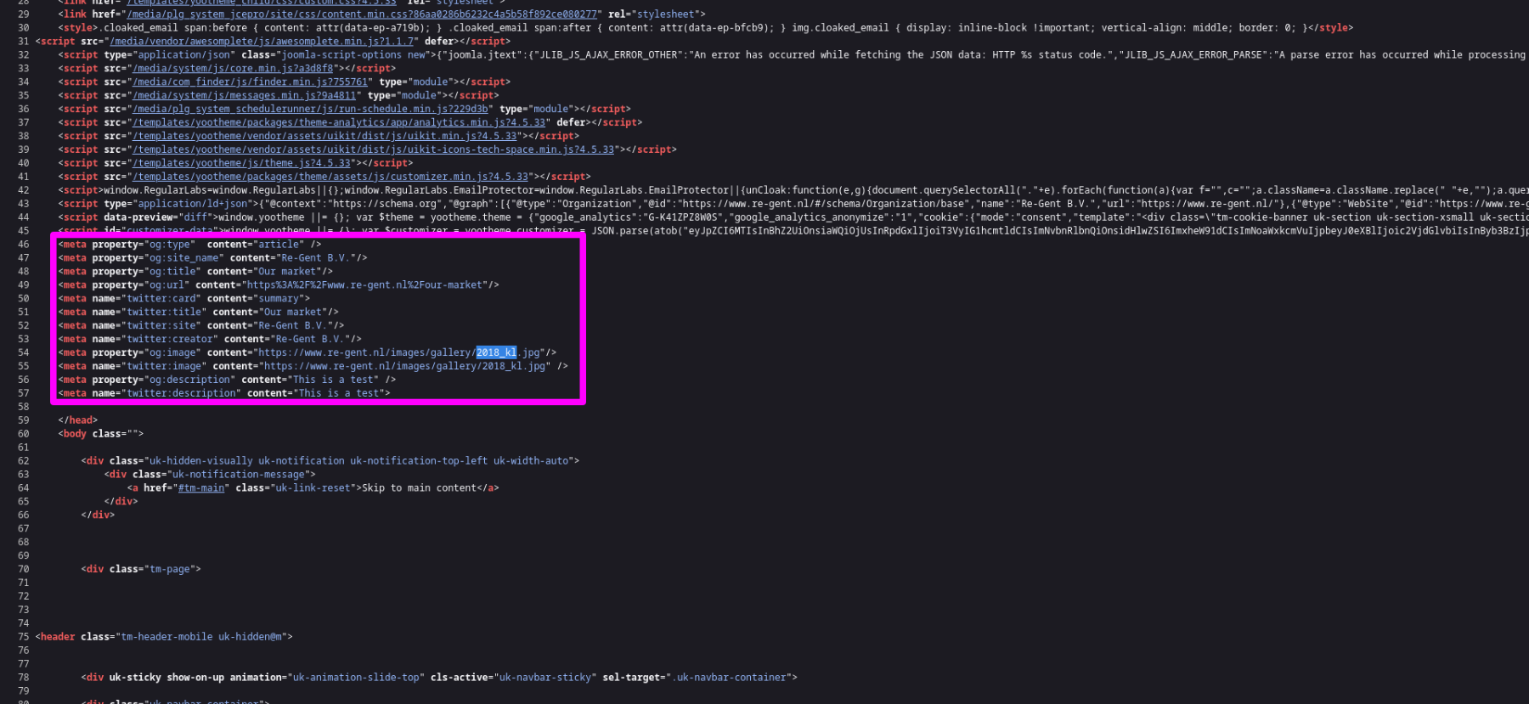The width and height of the screenshot is (1529, 704).
Task: Follow the customizer.min.js script link
Action: (330, 177)
